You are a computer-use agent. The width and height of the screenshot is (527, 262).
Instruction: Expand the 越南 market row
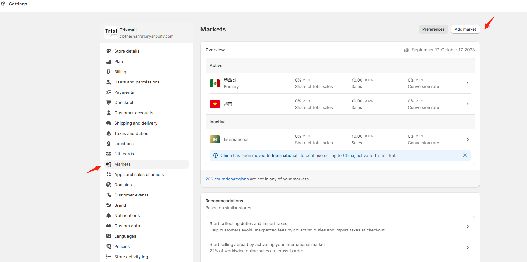coord(340,104)
